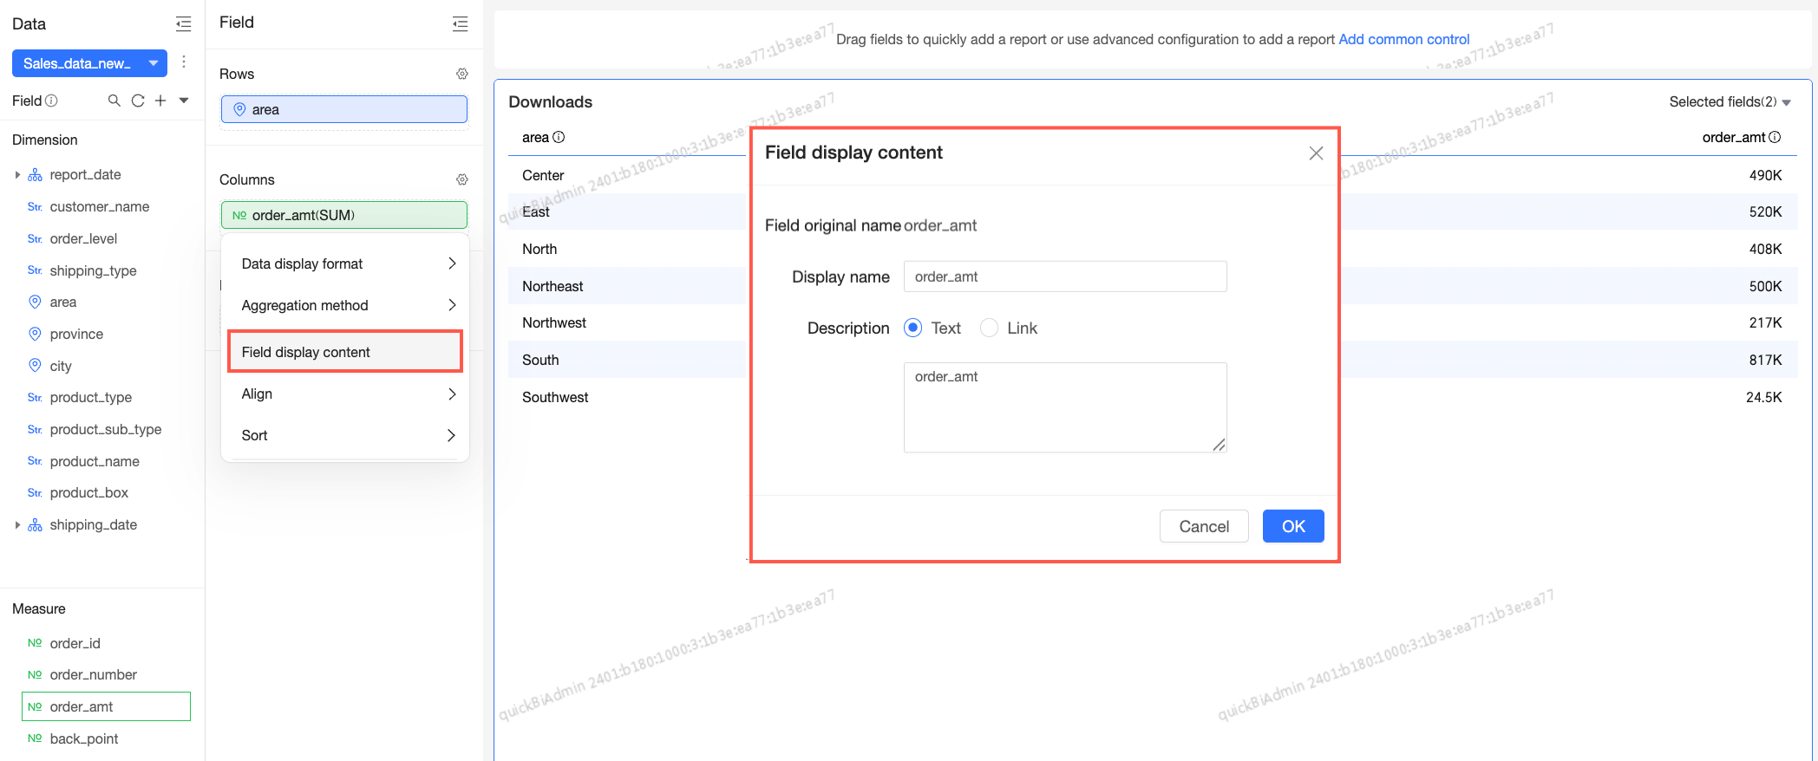The height and width of the screenshot is (761, 1818).
Task: Click into the Description text area
Action: (x=1065, y=407)
